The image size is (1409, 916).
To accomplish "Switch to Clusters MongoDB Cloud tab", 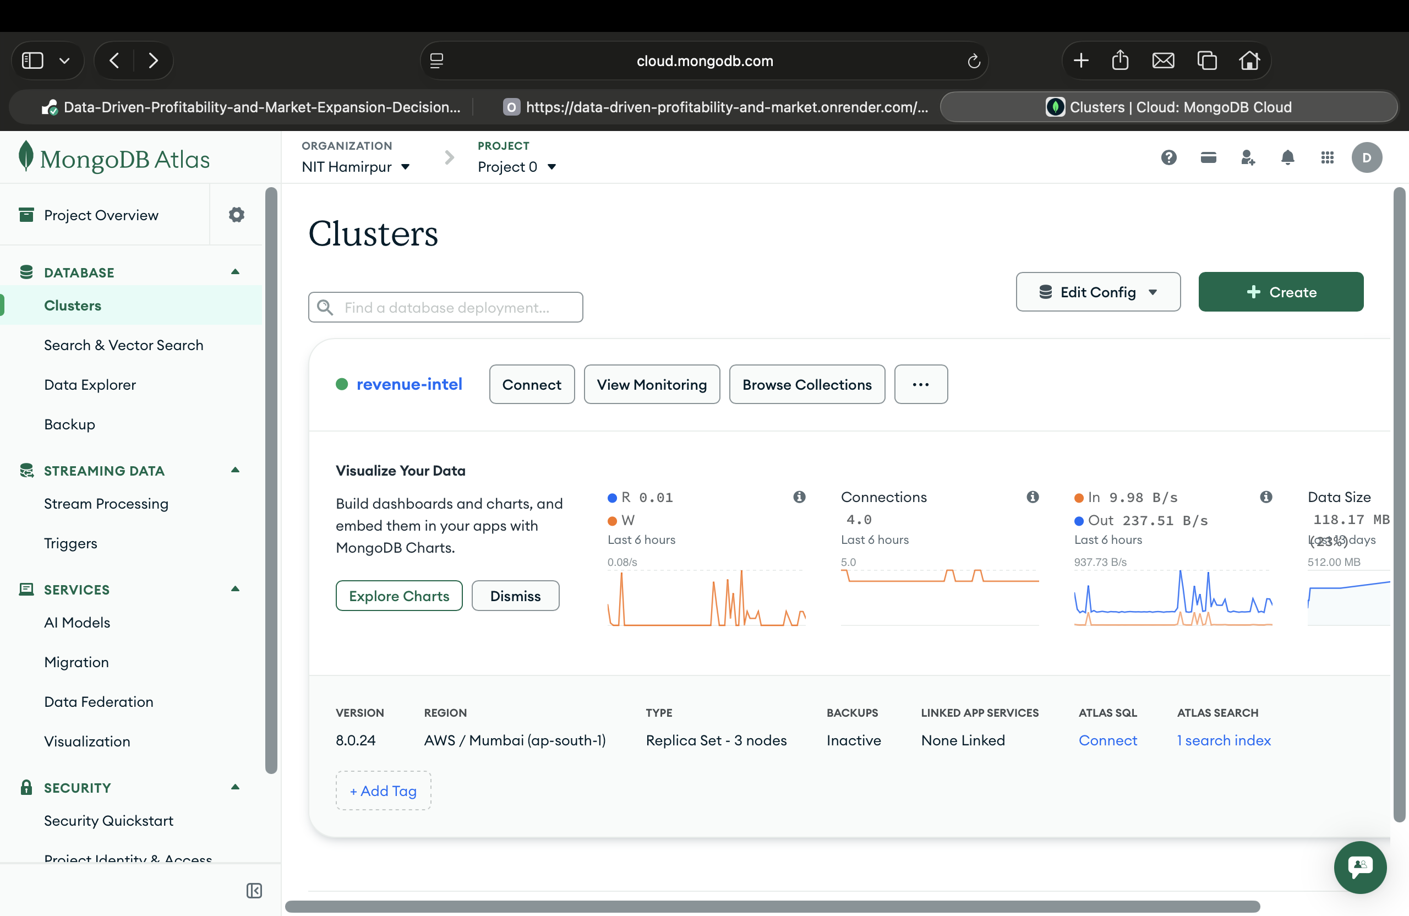I will click(x=1168, y=107).
